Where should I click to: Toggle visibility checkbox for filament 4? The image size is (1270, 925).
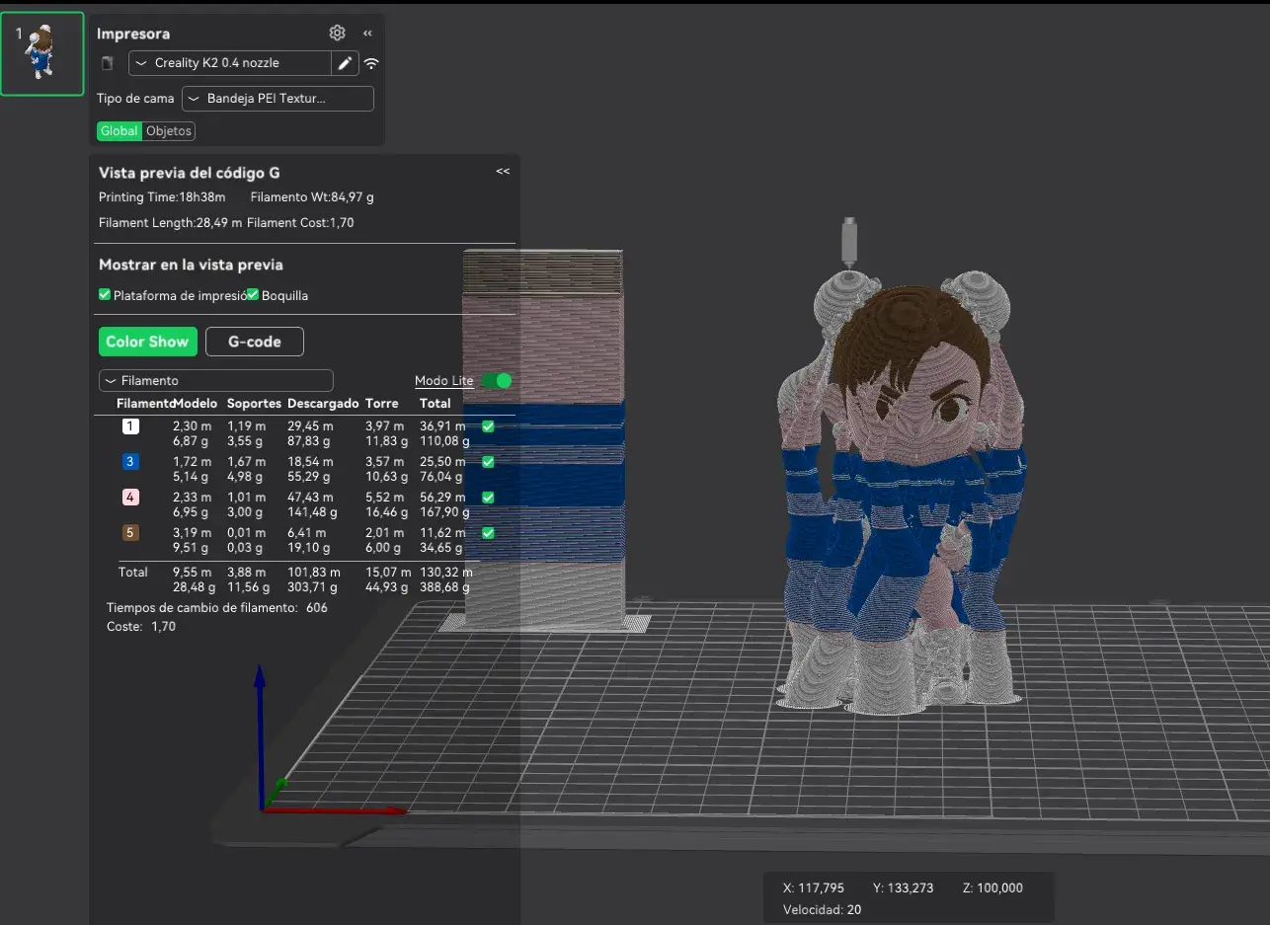[x=488, y=498]
